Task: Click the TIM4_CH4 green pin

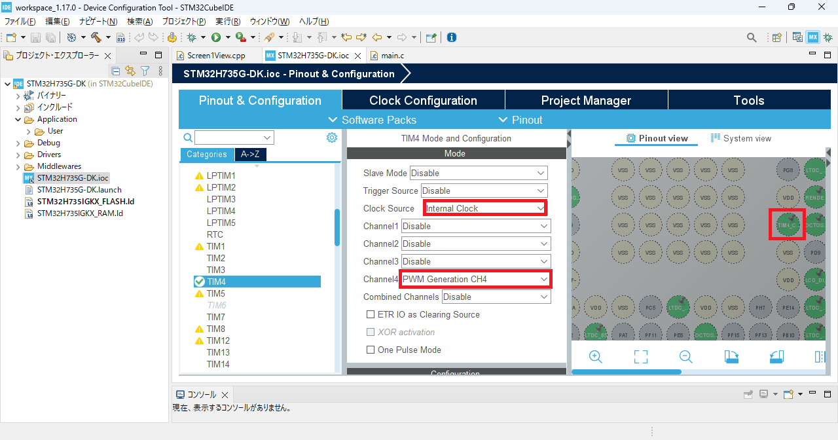Action: [788, 225]
